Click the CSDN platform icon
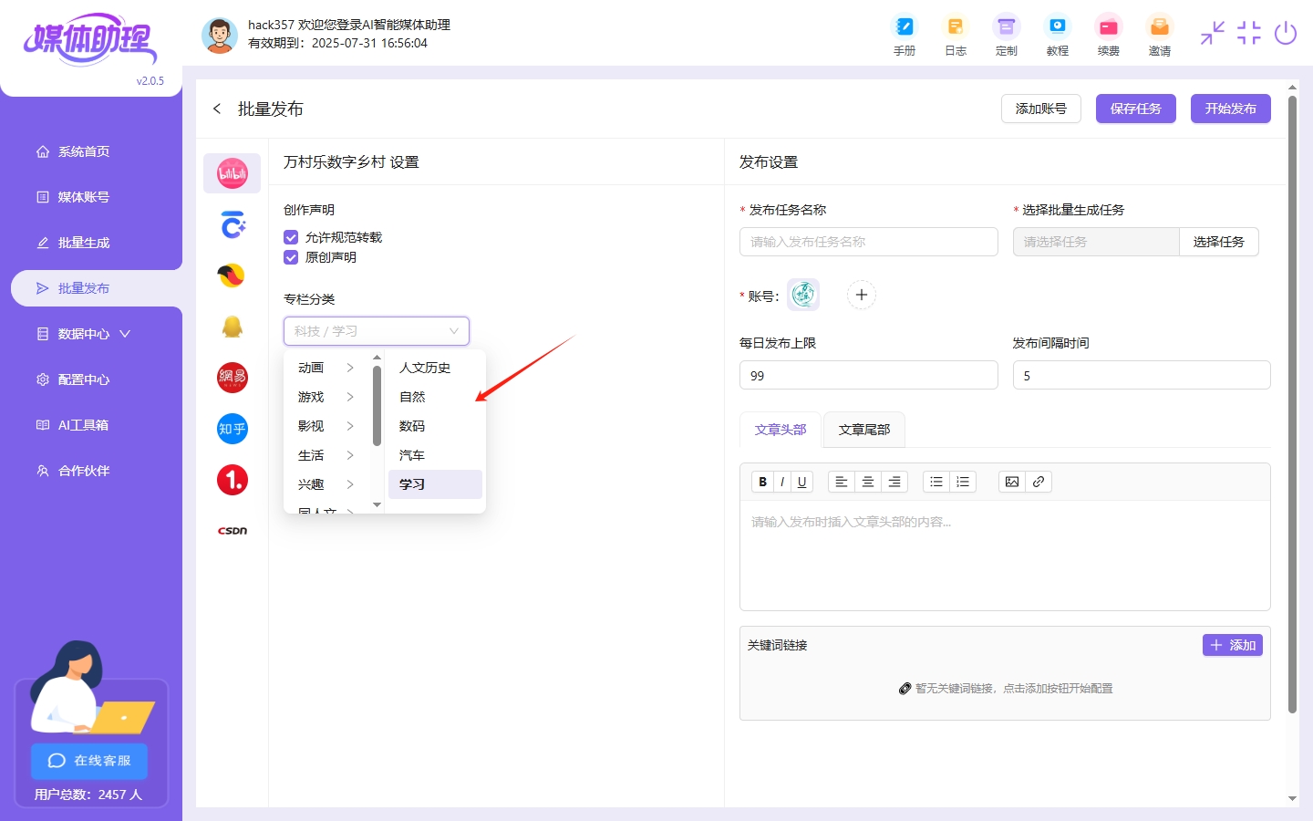This screenshot has width=1313, height=821. point(232,531)
